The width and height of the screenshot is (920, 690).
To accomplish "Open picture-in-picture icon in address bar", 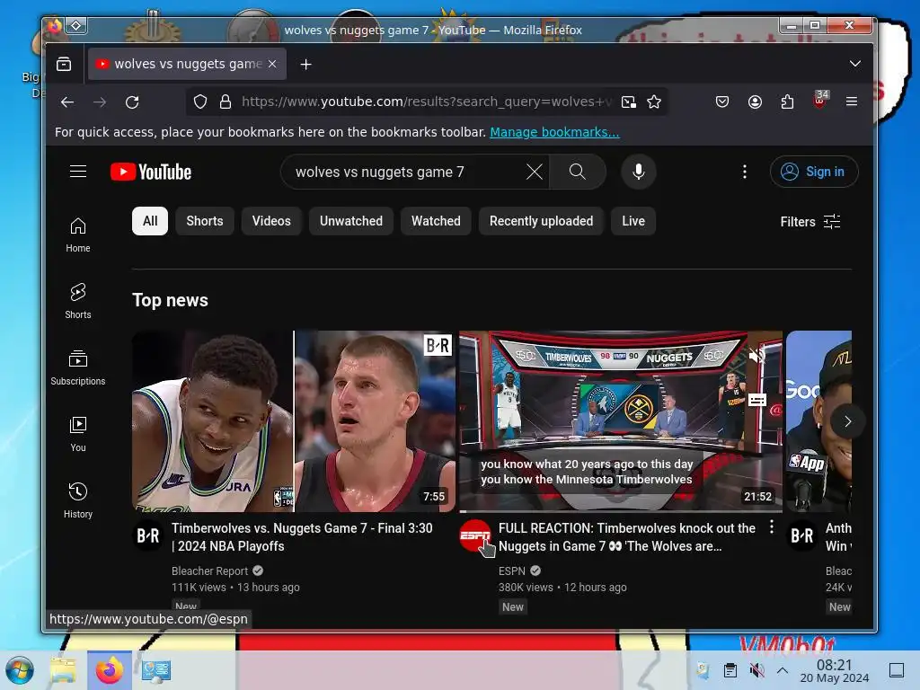I will point(628,102).
